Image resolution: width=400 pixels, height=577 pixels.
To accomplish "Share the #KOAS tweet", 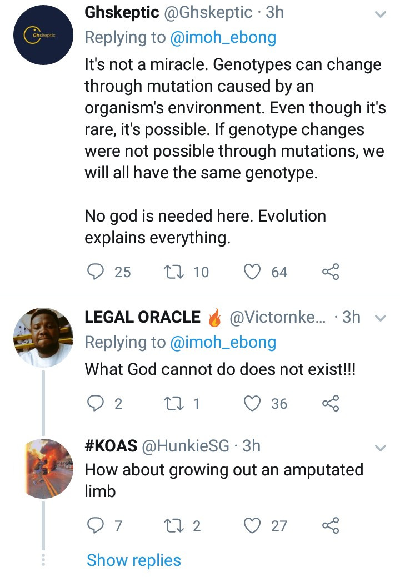I will click(330, 525).
